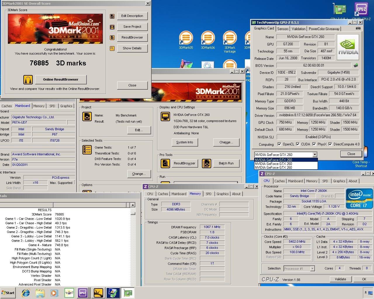Click the GPU-Z BIOS Version 62.00.60.00.01 field

[x=314, y=65]
